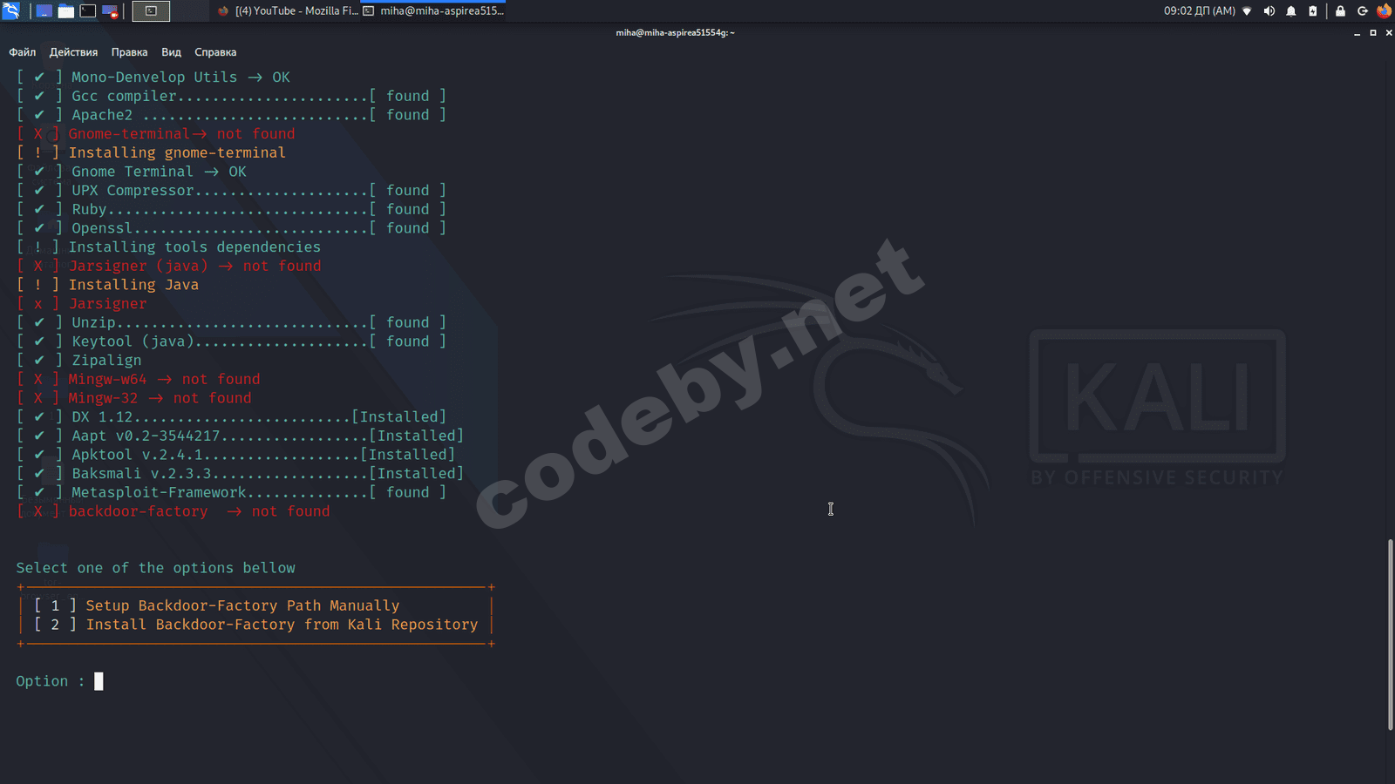Image resolution: width=1395 pixels, height=784 pixels.
Task: Select the miha@miha-aspirea515 terminal taskbar button
Action: pyautogui.click(x=433, y=11)
